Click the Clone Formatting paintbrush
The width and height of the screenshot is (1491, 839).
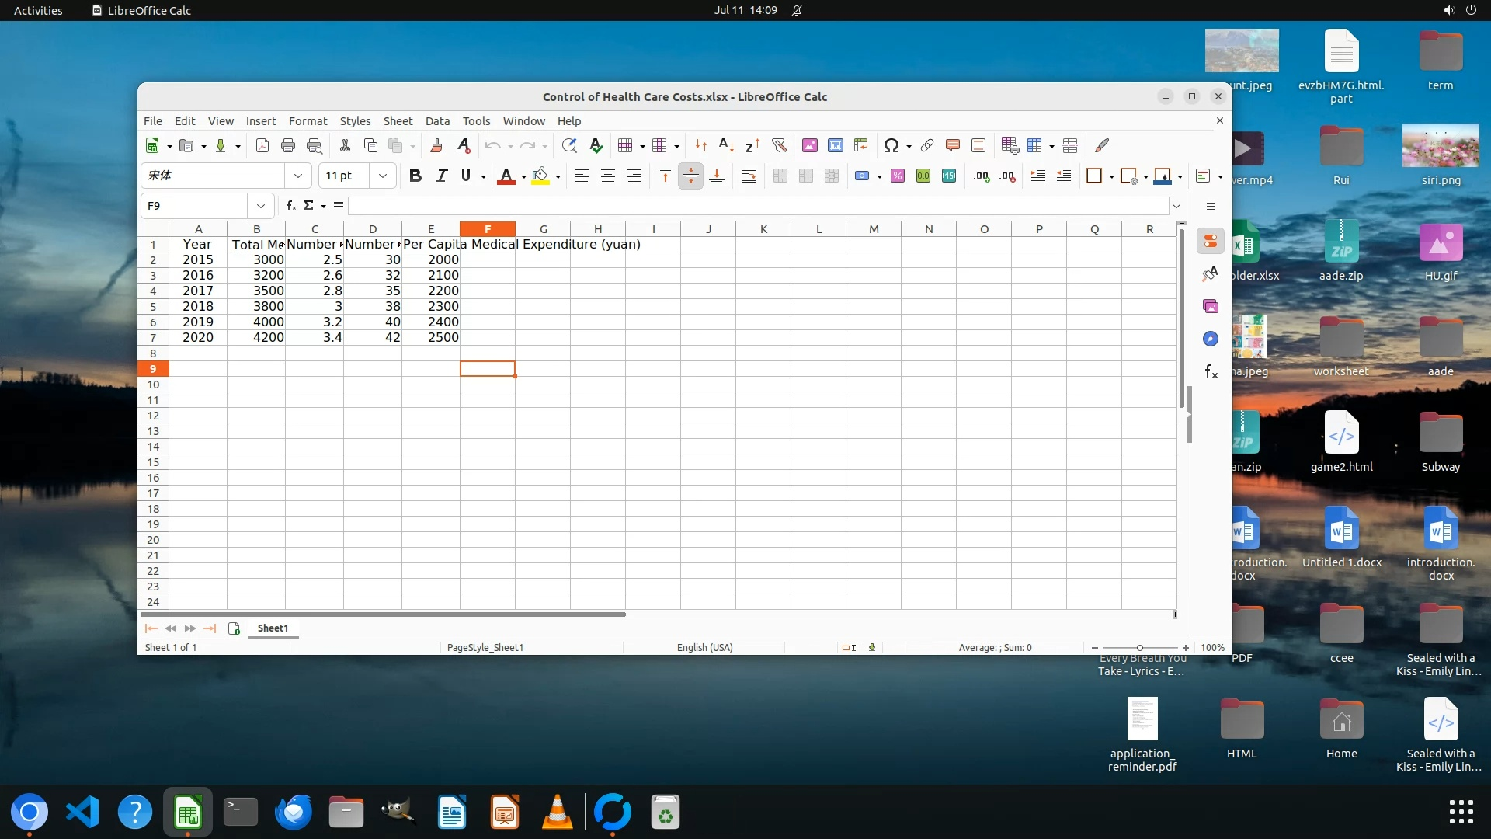(x=436, y=145)
